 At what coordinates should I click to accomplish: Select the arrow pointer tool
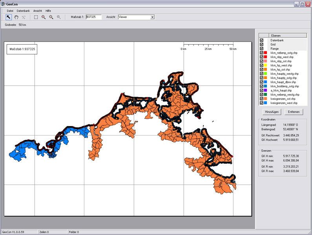pyautogui.click(x=9, y=17)
